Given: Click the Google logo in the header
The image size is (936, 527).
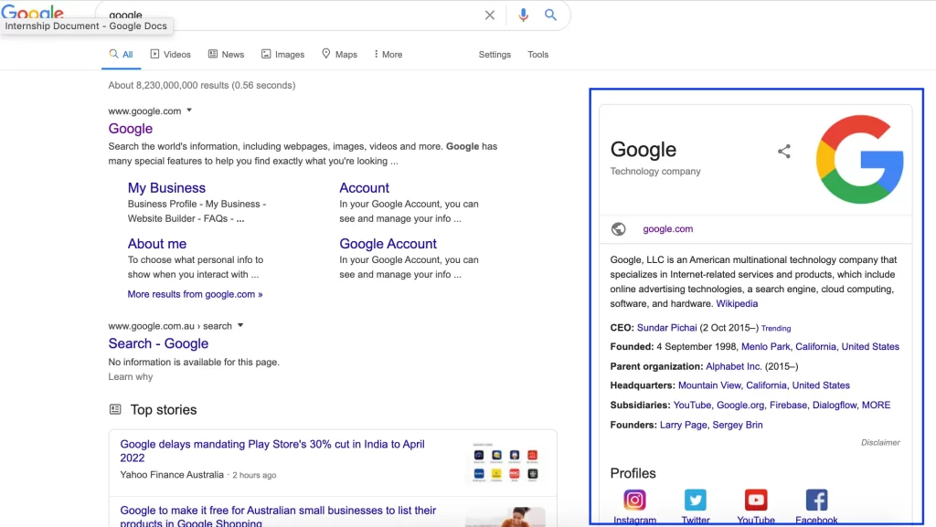Looking at the screenshot, I should (32, 11).
